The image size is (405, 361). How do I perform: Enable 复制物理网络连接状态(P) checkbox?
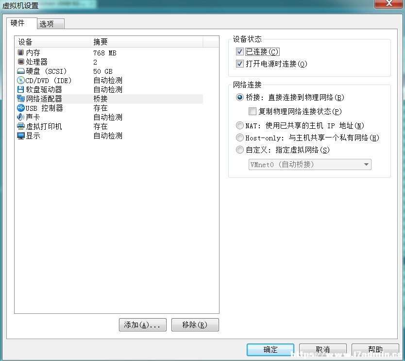[253, 111]
